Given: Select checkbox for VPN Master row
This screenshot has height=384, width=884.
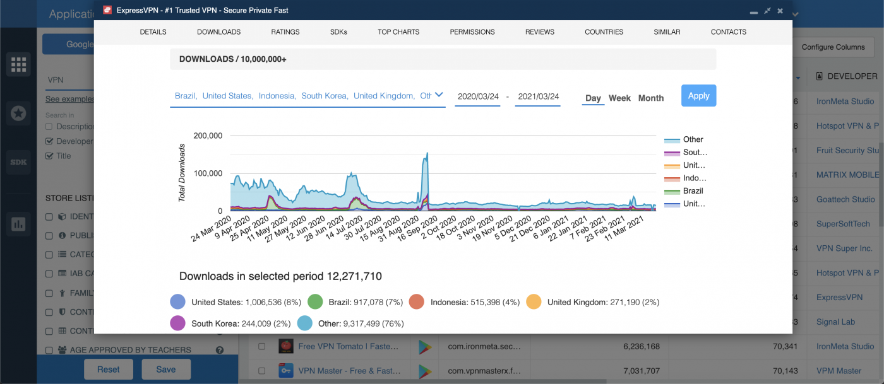Looking at the screenshot, I should (x=261, y=371).
